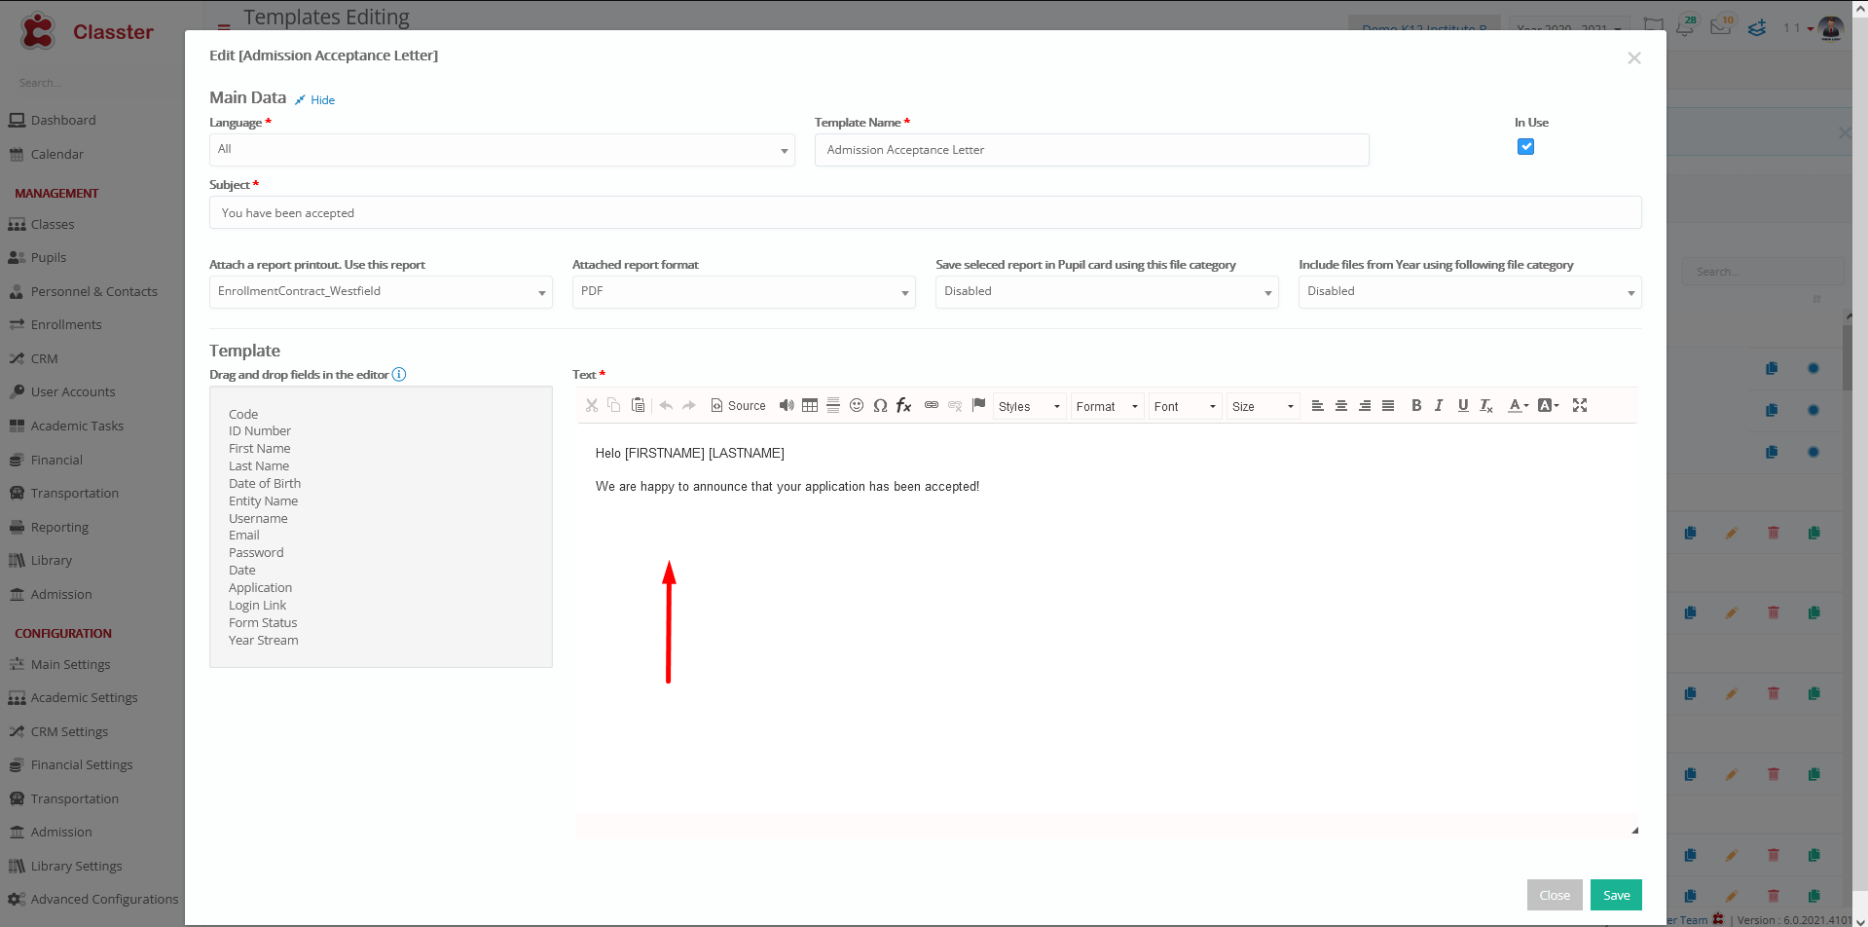Click the Subject input field
The image size is (1868, 927).
coord(925,213)
